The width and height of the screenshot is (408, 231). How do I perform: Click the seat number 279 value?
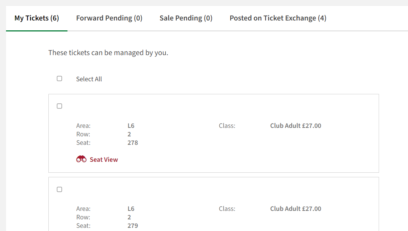coord(133,226)
